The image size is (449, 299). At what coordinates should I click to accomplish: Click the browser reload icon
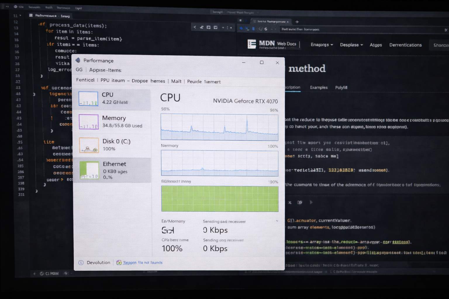[260, 29]
